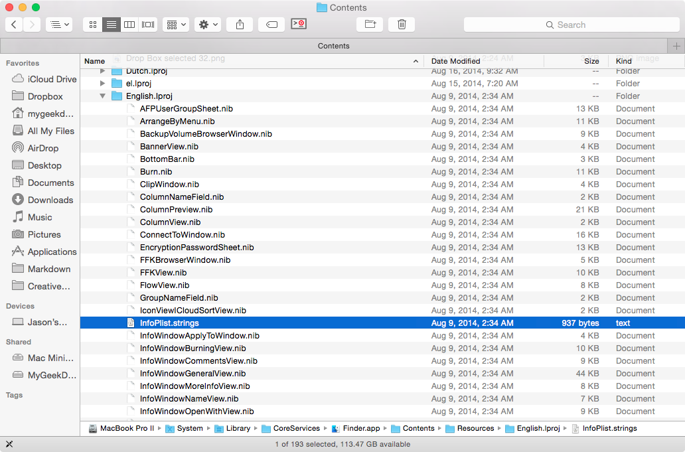Select FlowView.nib file
Screen dimensions: 685x452
click(x=382, y=285)
